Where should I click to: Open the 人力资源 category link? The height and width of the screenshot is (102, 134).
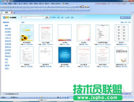(x=8, y=35)
